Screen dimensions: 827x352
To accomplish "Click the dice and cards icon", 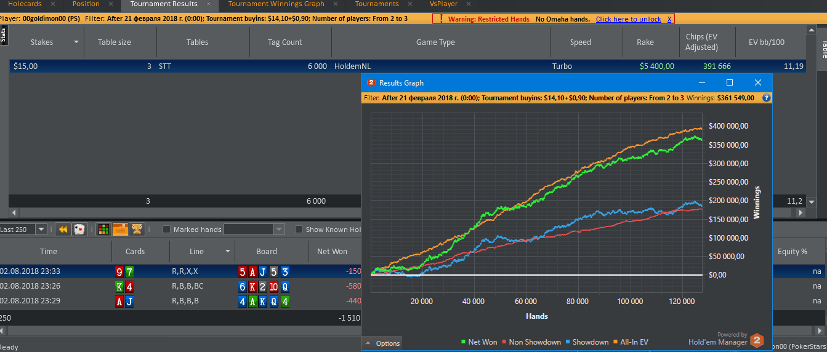I will coord(79,230).
